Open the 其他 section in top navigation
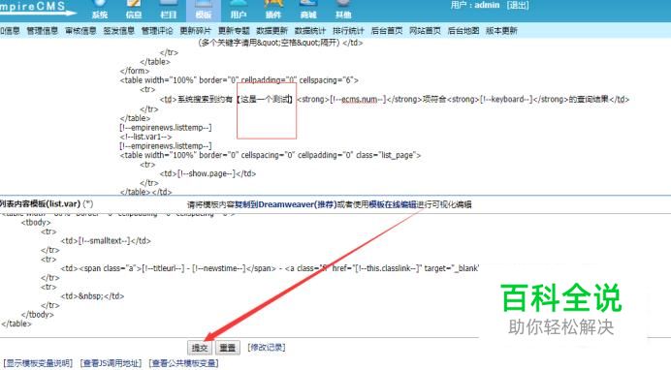671x370 pixels. tap(343, 11)
